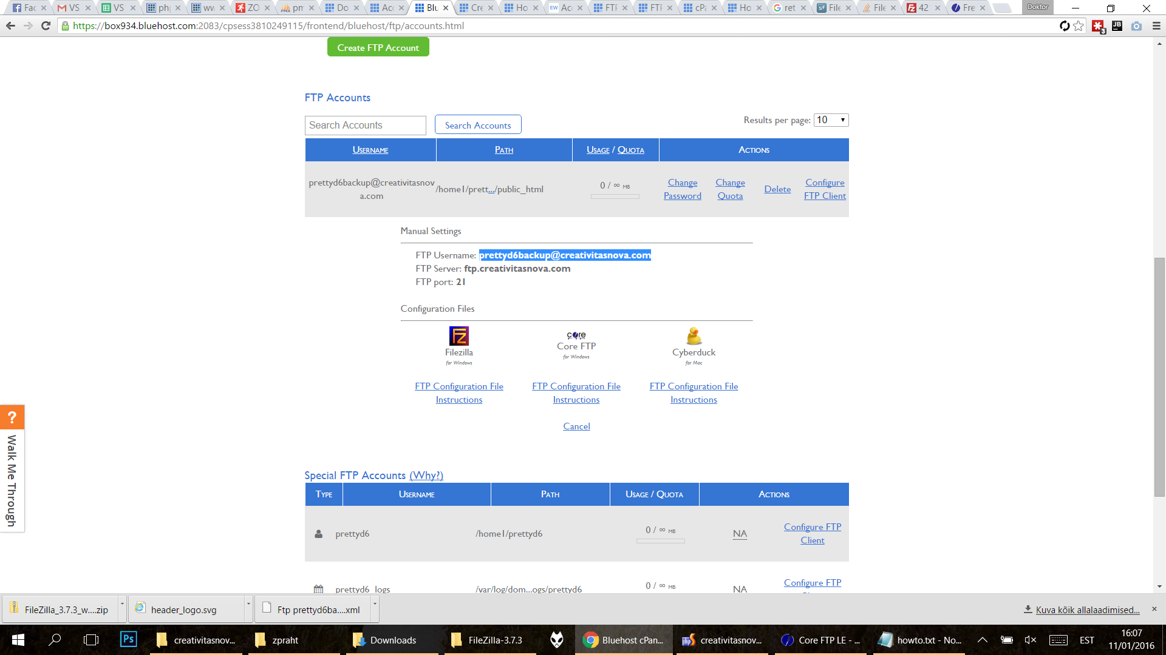
Task: Click Cancel link below configuration files
Action: coord(576,426)
